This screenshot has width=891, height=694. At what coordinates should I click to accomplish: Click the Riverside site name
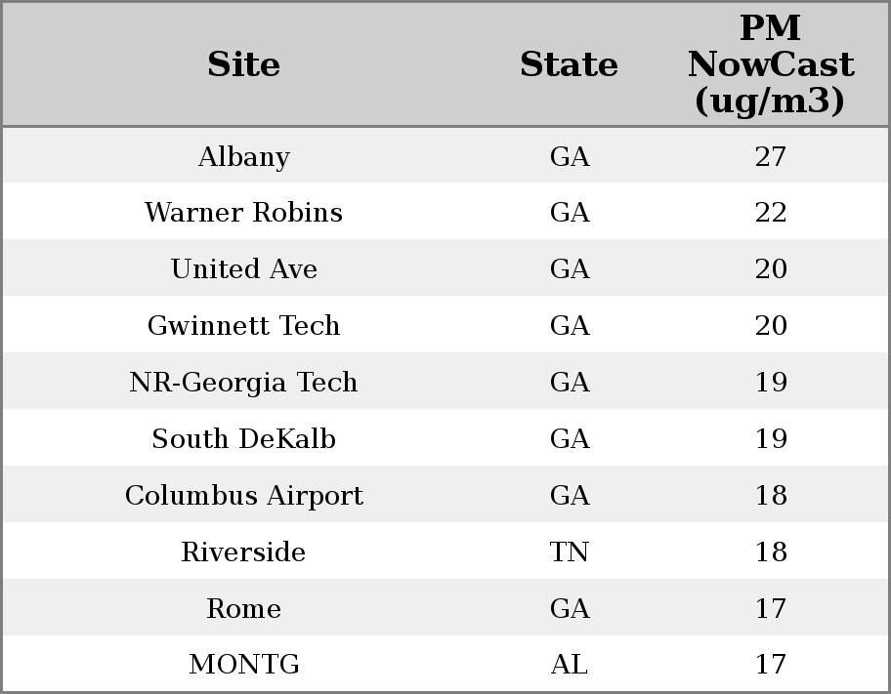(243, 552)
